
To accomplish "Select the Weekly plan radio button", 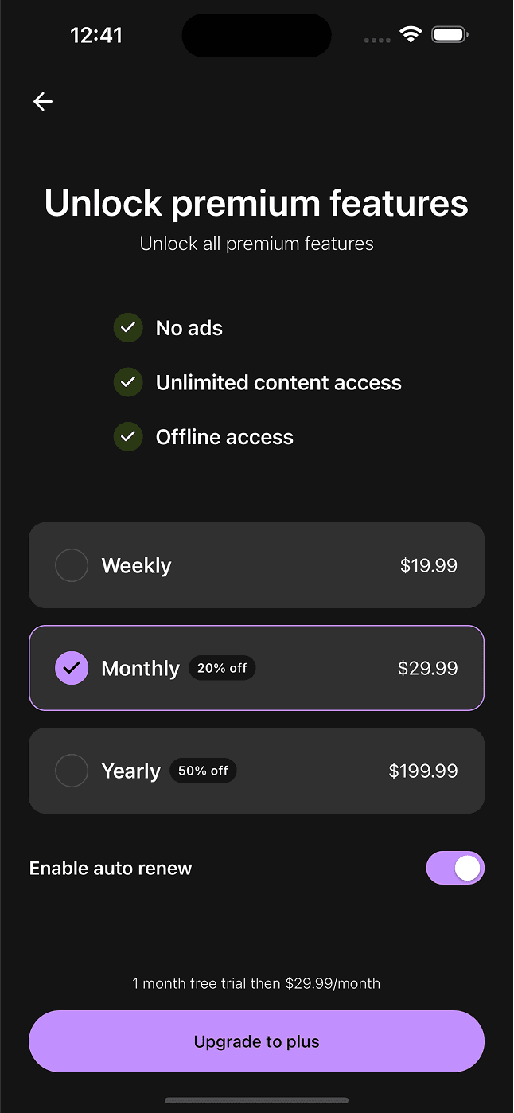I will tap(72, 565).
